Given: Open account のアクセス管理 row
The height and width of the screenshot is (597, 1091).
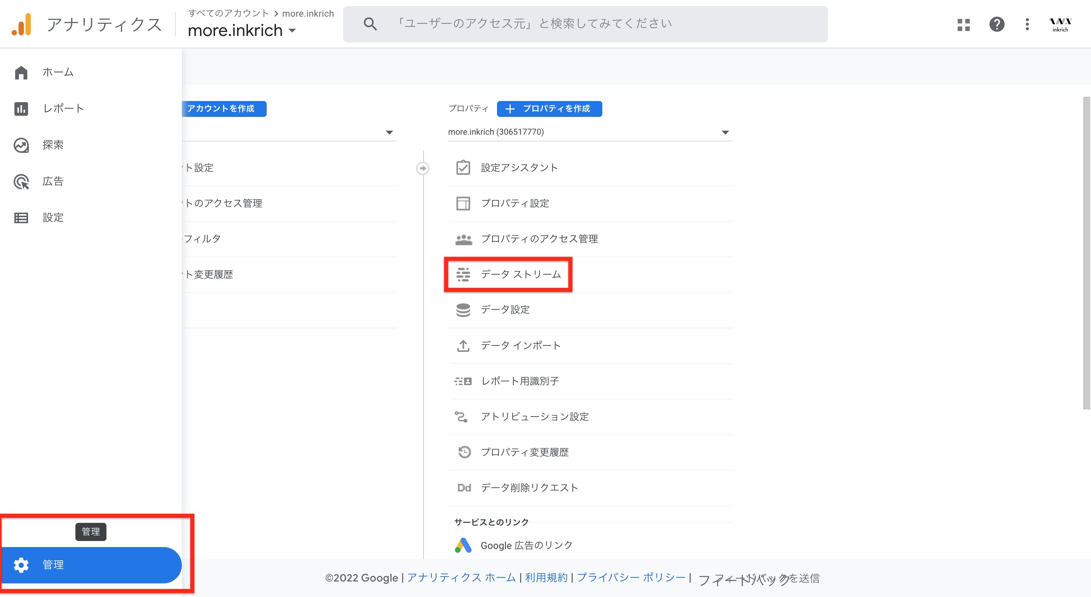Looking at the screenshot, I should pos(289,204).
